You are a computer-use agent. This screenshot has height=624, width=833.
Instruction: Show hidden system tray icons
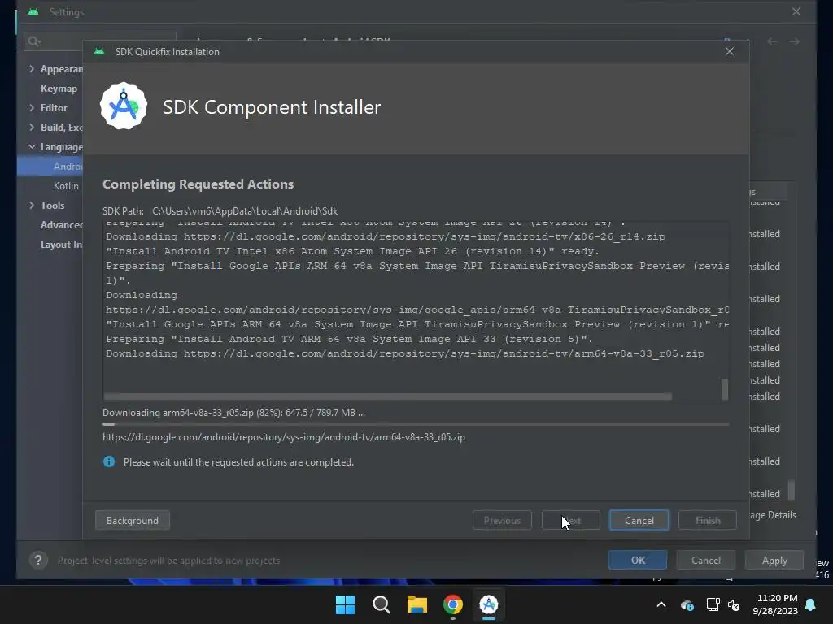click(661, 604)
